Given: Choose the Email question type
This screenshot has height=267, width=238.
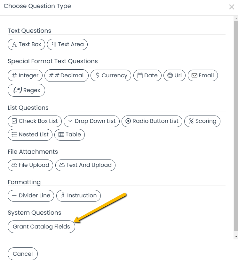Looking at the screenshot, I should [x=202, y=75].
